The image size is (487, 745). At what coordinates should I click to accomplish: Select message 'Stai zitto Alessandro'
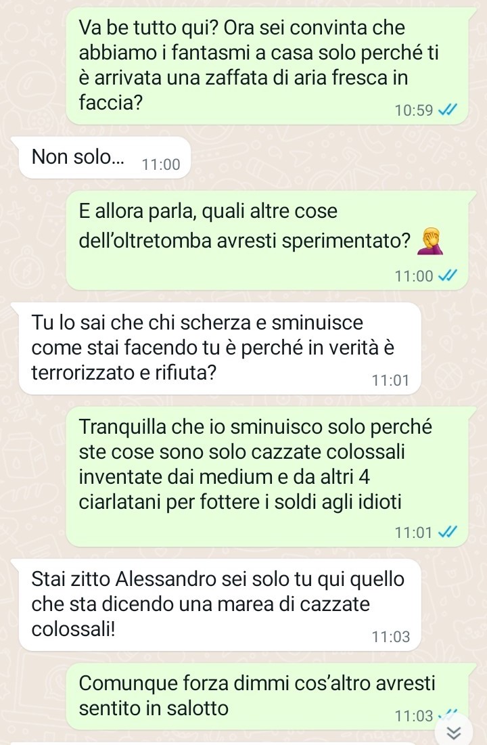coord(220,605)
